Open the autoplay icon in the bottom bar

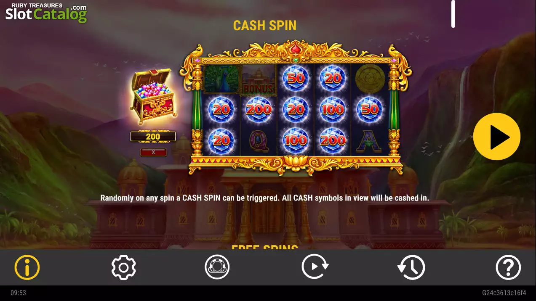point(315,267)
